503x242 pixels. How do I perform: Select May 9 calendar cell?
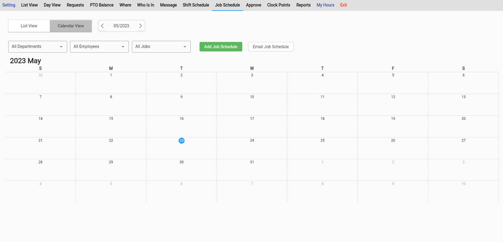(182, 105)
